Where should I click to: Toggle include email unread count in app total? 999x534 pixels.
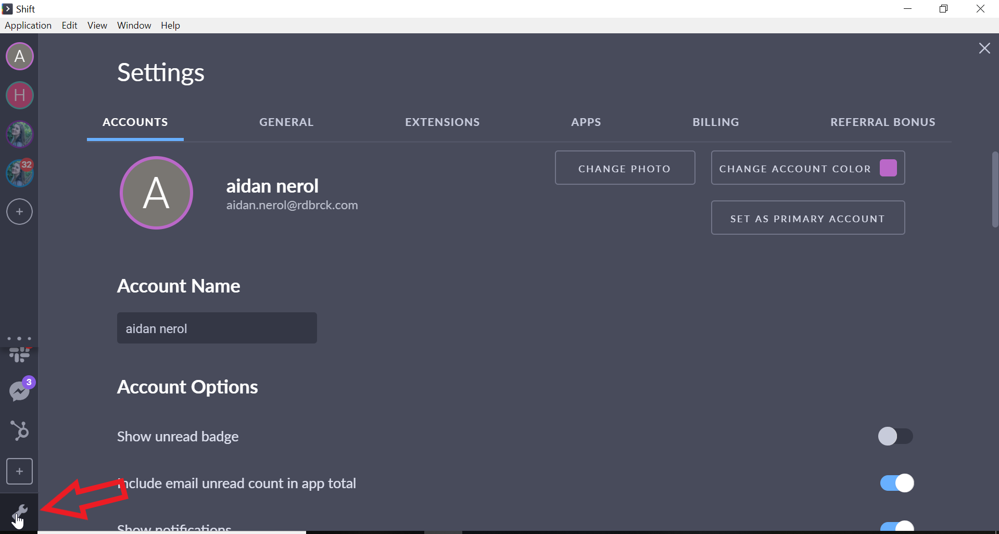click(x=896, y=483)
